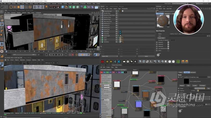Viewport: 211px width, 118px height.
Task: Expand the Noodle Shop object hierarchy
Action: pos(101,13)
